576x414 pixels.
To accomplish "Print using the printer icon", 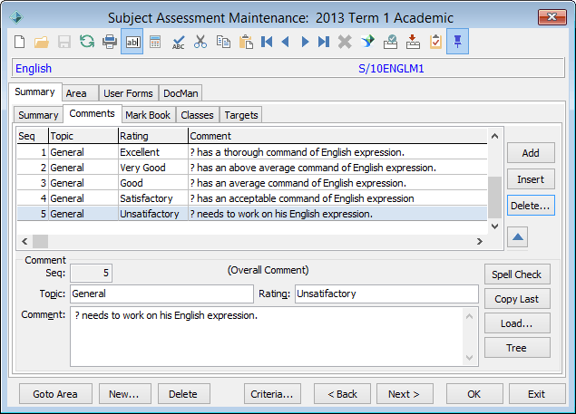I will pyautogui.click(x=110, y=42).
